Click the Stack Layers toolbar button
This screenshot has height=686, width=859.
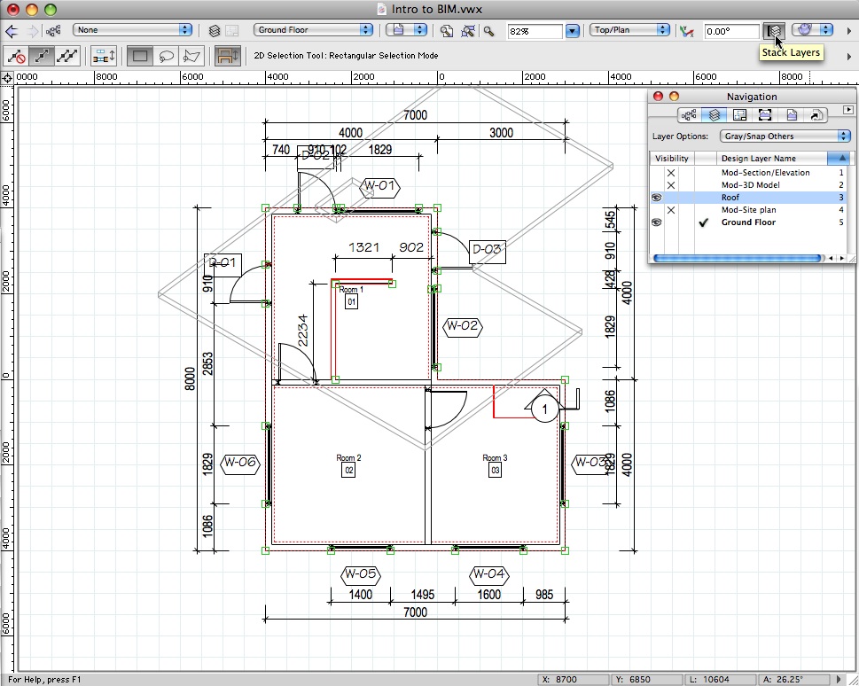774,31
